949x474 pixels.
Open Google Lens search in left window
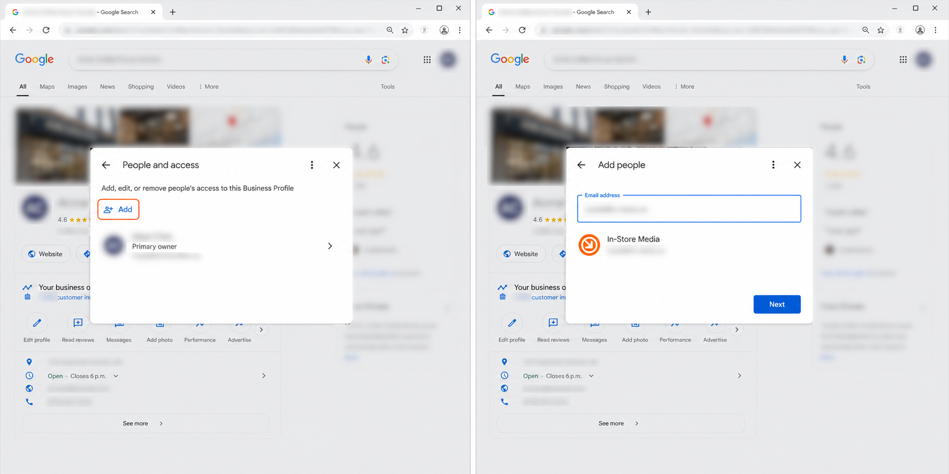386,60
